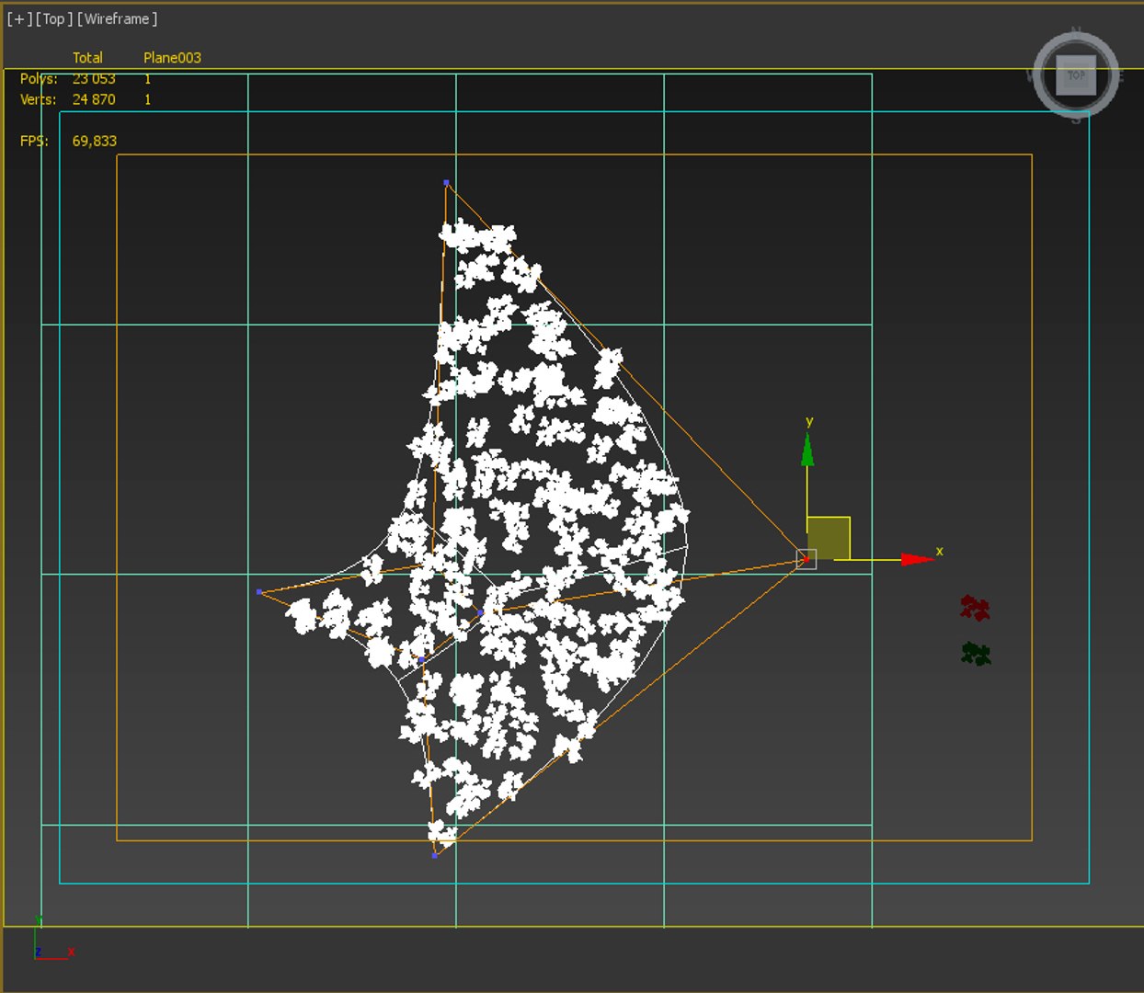Click the Total verts value 24 870
This screenshot has height=993, width=1144.
[x=94, y=99]
